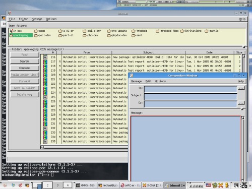252x189 pixels.
Task: Open the +sent folder
Action: [x=137, y=35]
